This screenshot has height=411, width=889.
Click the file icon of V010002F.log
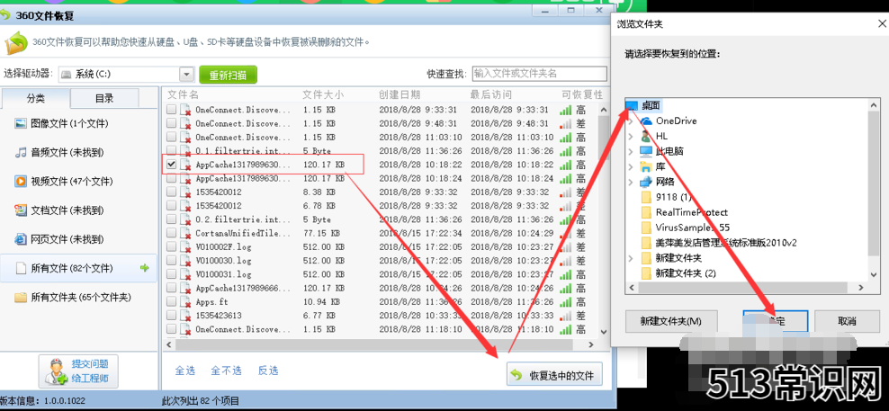click(184, 247)
